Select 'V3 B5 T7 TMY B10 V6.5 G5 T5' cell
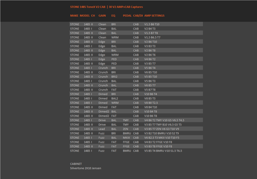257x179 pixels. click(163, 125)
